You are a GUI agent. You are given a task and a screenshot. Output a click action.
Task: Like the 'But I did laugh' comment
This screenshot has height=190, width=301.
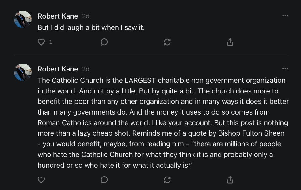[41, 42]
